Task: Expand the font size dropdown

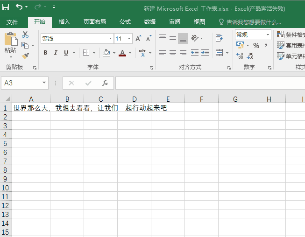Action: (129, 39)
